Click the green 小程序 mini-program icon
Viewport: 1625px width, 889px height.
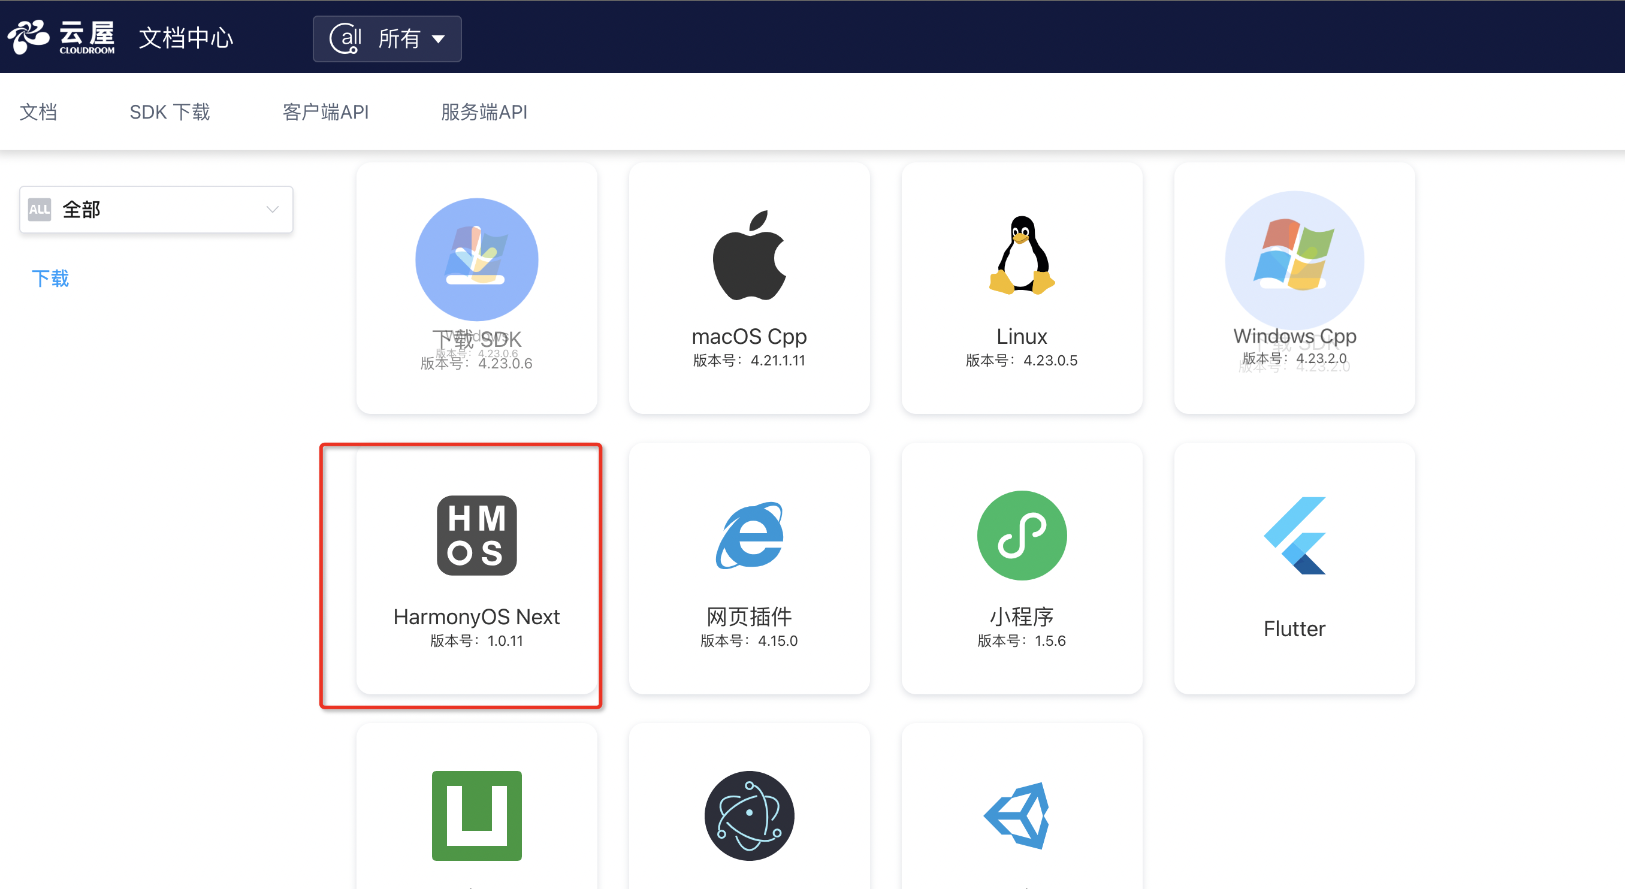click(x=1022, y=536)
